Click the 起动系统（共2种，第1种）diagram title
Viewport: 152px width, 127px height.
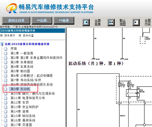96,64
